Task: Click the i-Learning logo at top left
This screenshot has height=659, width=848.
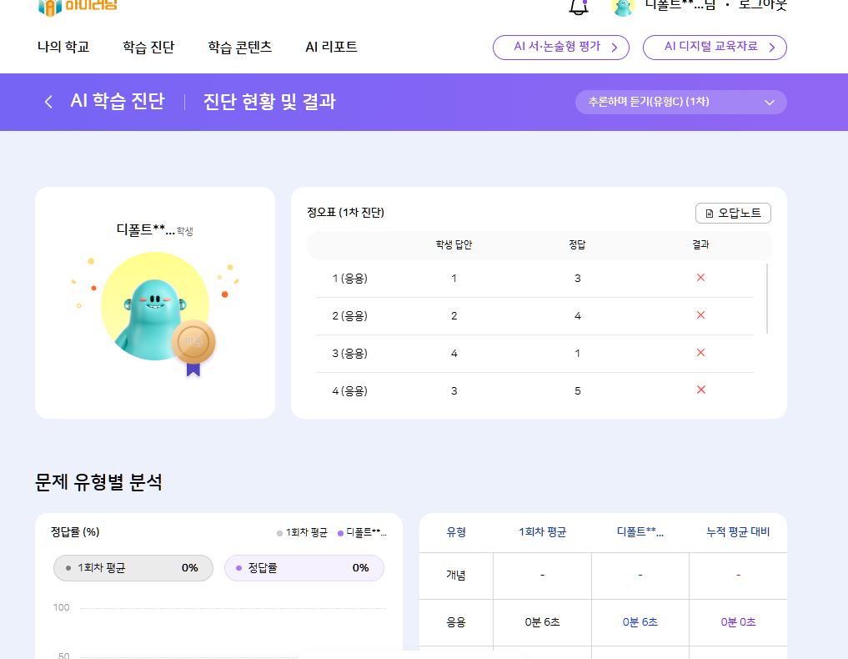Action: pyautogui.click(x=78, y=7)
